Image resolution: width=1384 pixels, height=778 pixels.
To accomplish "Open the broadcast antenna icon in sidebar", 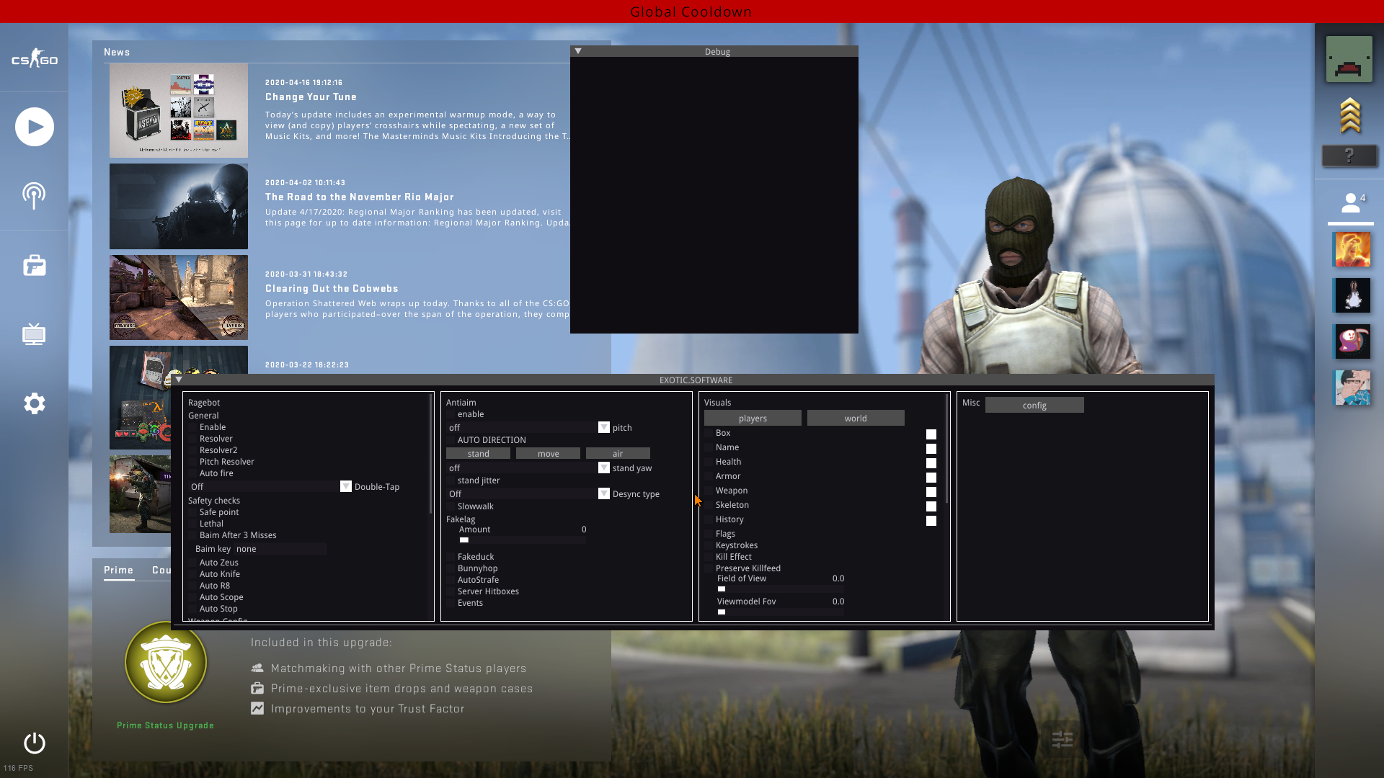I will coord(34,195).
